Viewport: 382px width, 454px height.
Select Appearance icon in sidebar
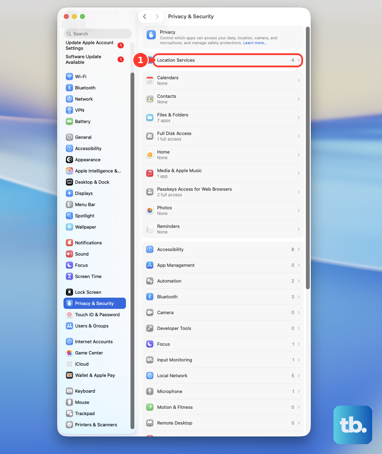pos(69,160)
